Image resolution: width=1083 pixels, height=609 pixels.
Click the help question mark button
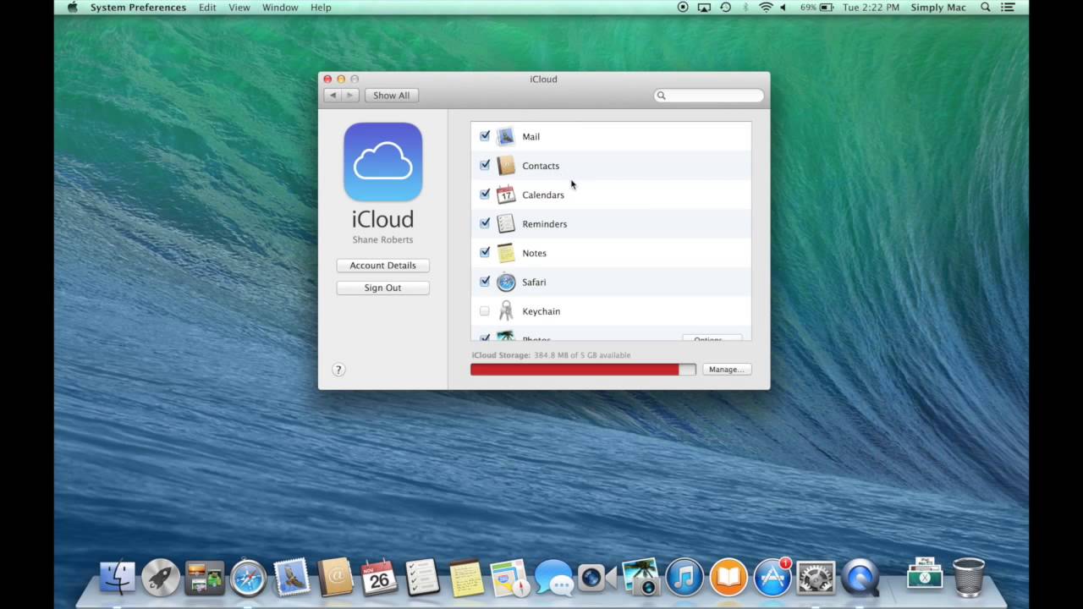point(338,370)
